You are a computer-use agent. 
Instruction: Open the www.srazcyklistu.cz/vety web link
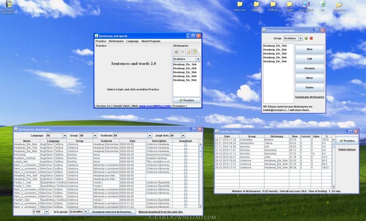(x=155, y=106)
